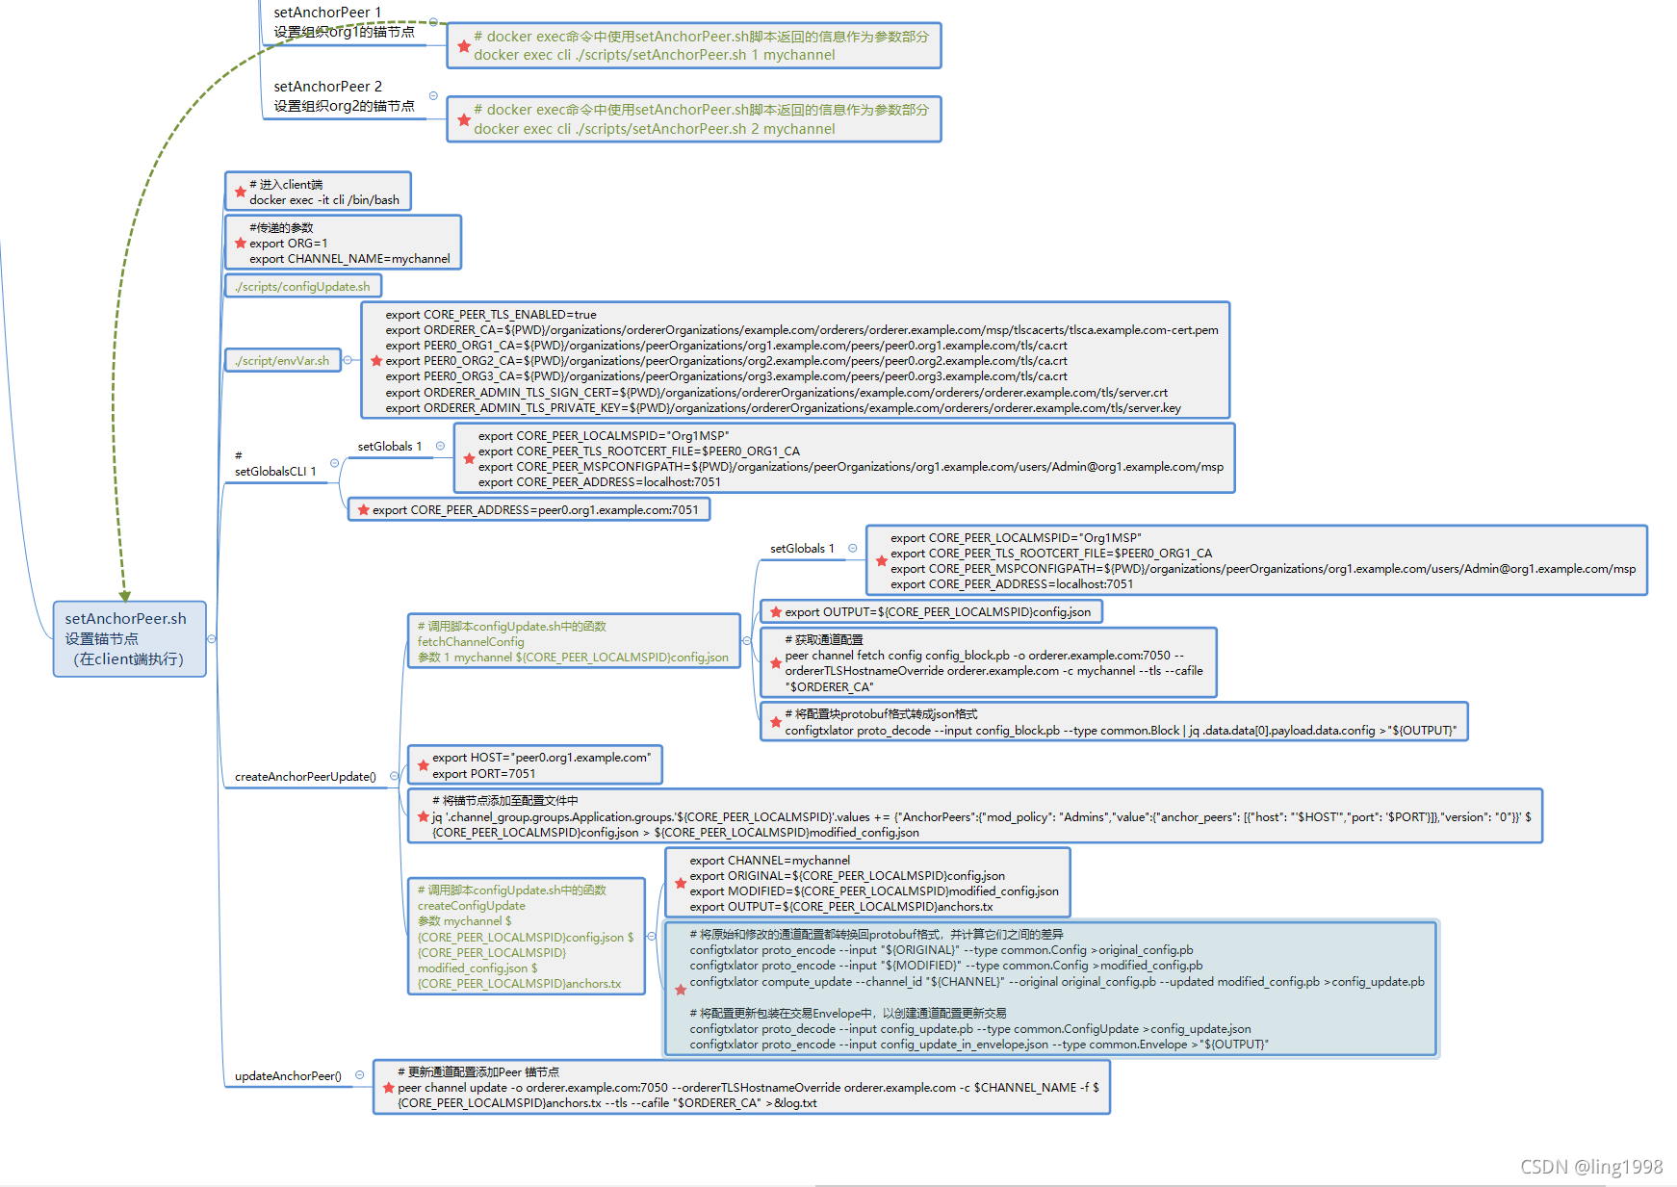The image size is (1677, 1187).
Task: Click the star on the peer channel update node
Action: coord(387,1087)
